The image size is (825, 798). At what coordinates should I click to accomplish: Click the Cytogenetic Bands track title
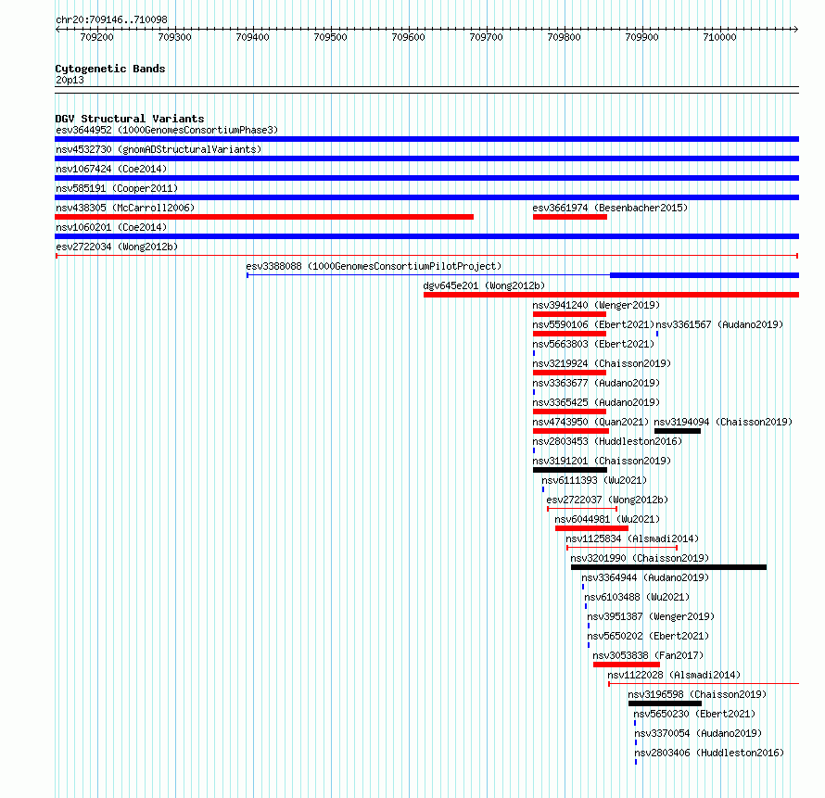pyautogui.click(x=110, y=69)
